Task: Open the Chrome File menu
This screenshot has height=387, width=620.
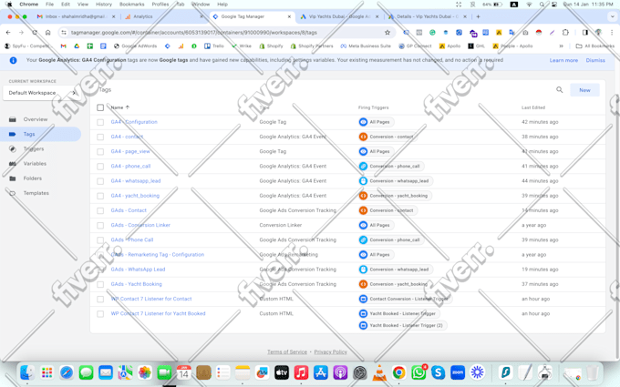Action: pyautogui.click(x=49, y=5)
